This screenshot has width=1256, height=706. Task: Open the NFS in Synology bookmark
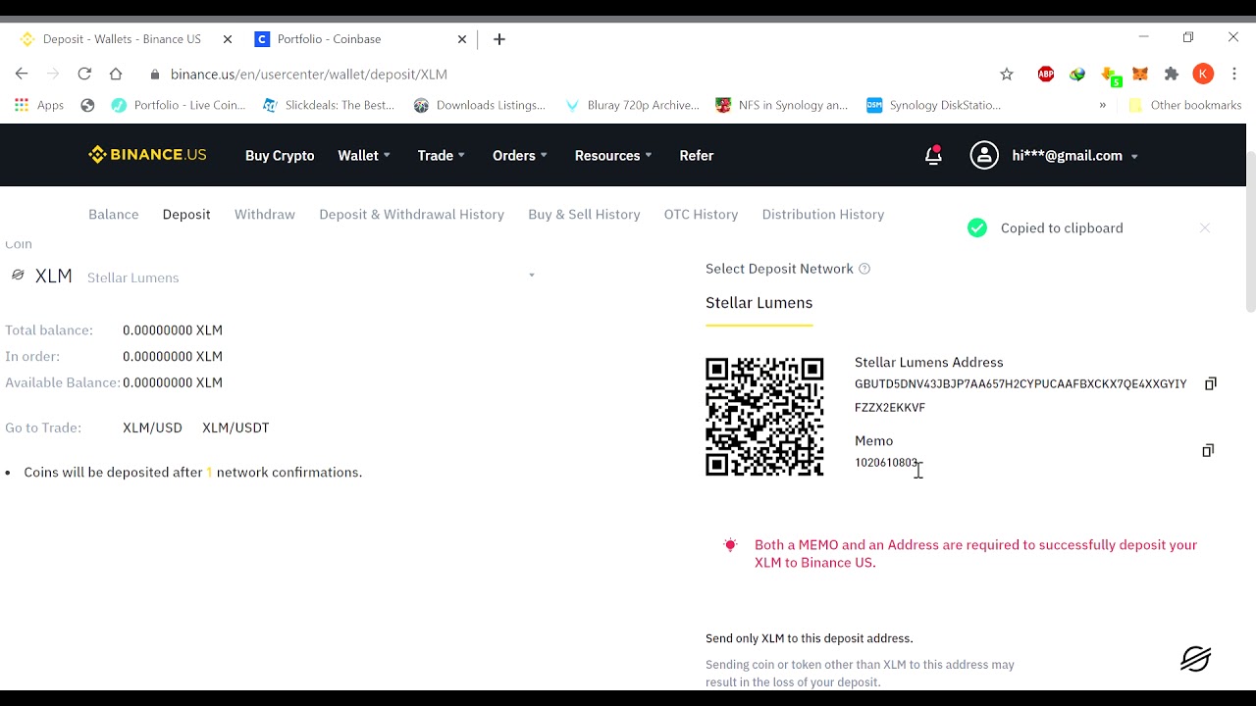tap(782, 105)
